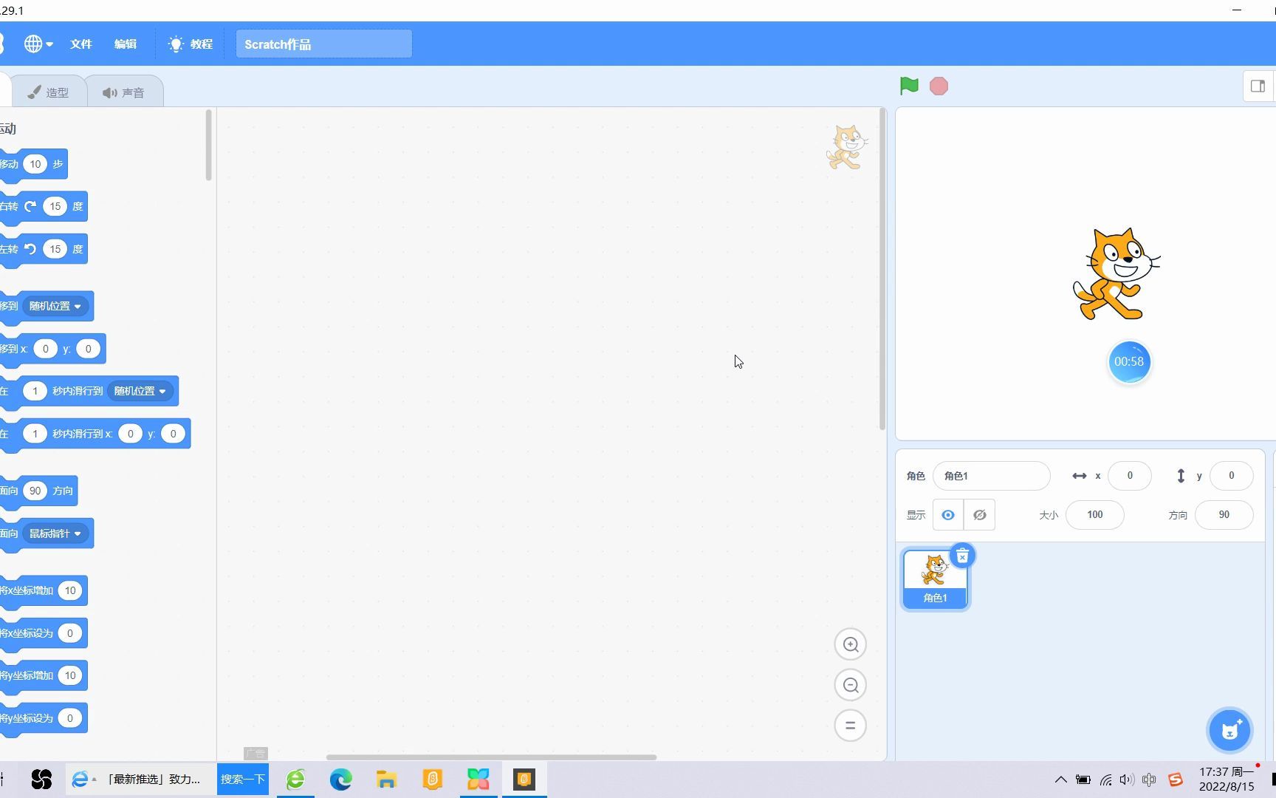Click the workspace horizontal scrollbar

(491, 757)
